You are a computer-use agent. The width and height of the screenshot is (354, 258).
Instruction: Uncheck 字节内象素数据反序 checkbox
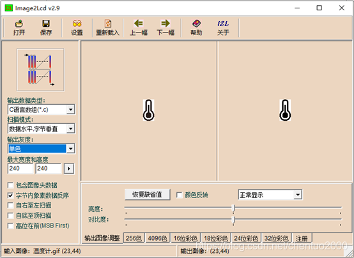tap(10, 195)
